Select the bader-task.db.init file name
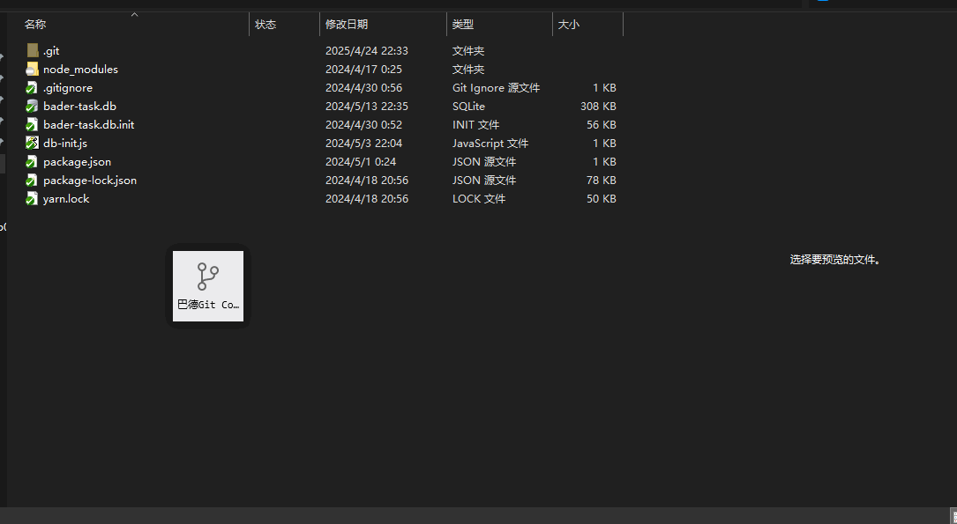This screenshot has height=524, width=957. point(89,125)
